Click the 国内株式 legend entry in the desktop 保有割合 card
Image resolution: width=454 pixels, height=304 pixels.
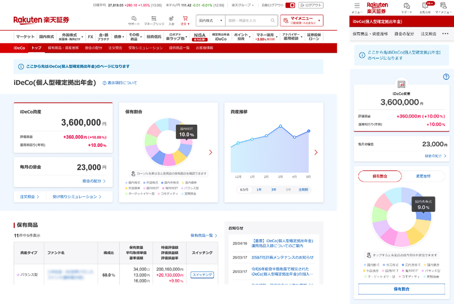click(x=133, y=182)
